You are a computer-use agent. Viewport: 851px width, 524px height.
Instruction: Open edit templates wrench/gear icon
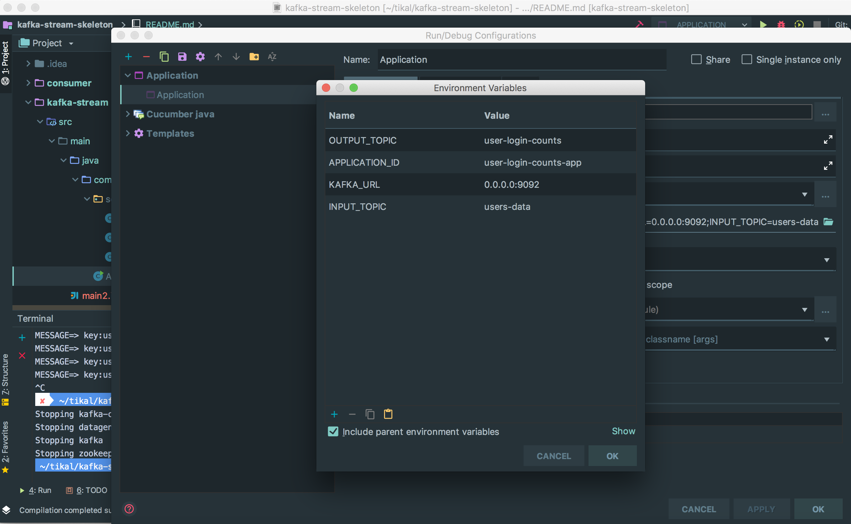point(200,57)
